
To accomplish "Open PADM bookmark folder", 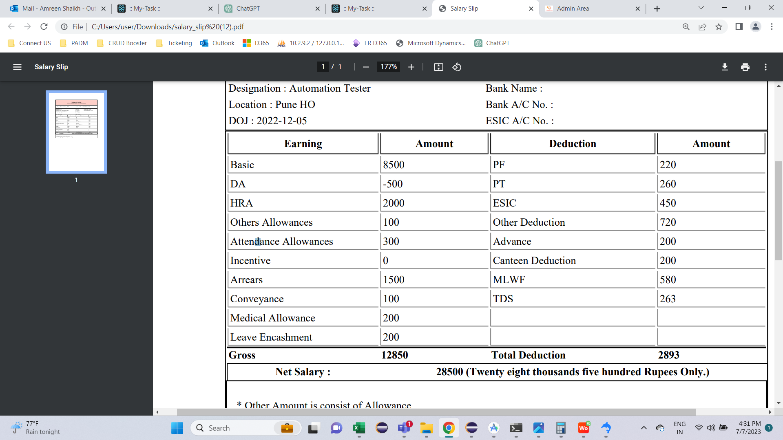I will [x=74, y=43].
